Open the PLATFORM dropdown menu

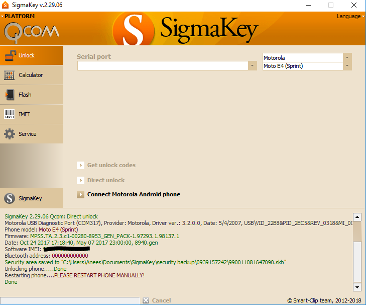[x=18, y=16]
